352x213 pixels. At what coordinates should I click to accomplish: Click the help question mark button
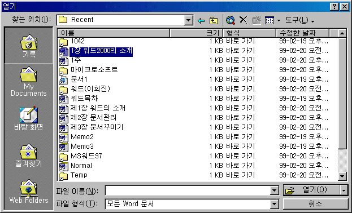pos(334,7)
